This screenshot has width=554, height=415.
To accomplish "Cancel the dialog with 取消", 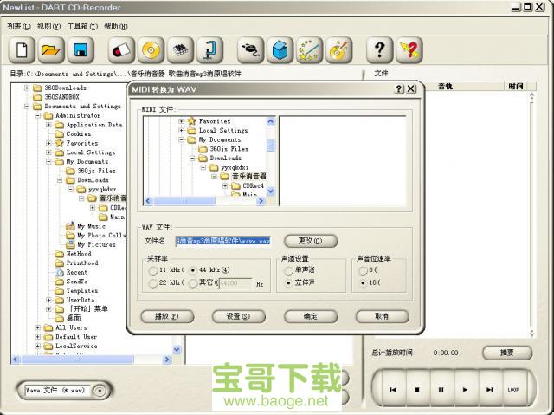I will (x=382, y=316).
